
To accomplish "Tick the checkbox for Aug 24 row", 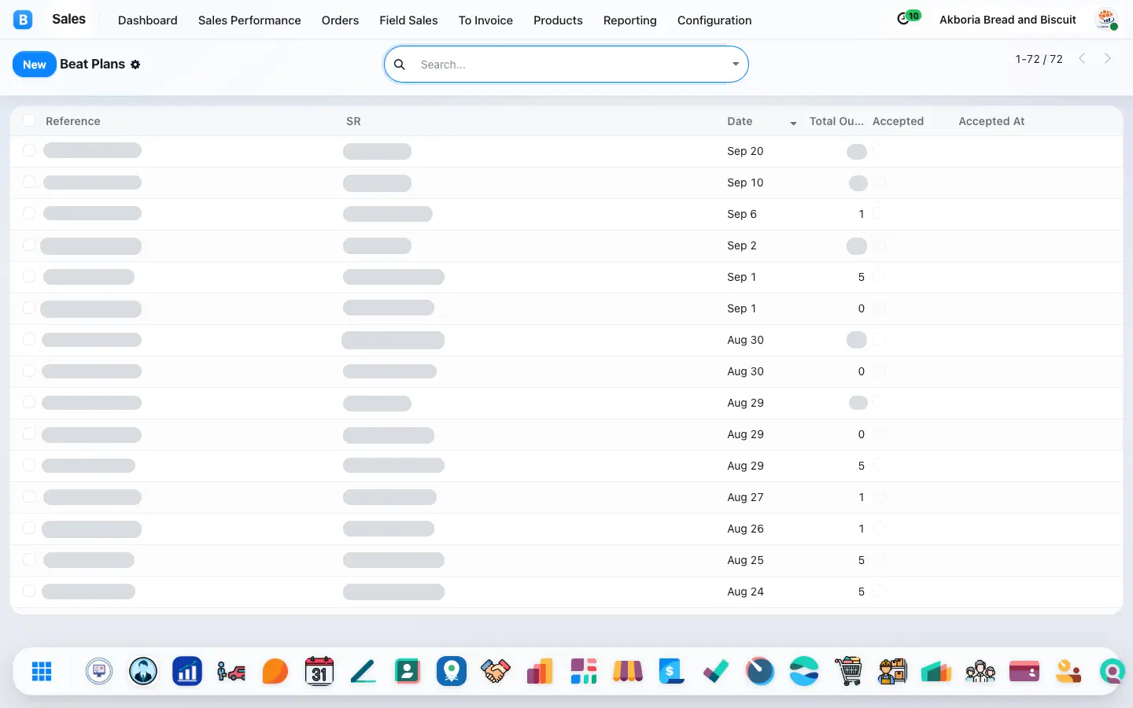I will 29,591.
